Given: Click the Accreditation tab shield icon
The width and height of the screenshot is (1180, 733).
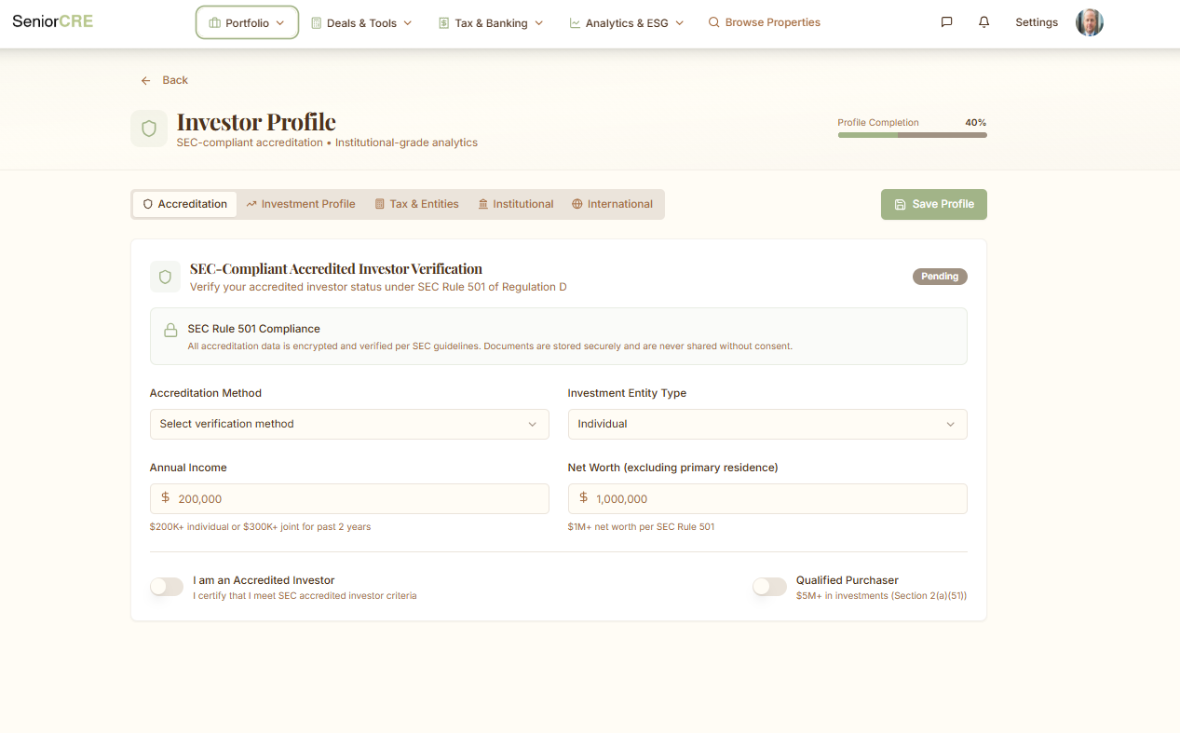Looking at the screenshot, I should [x=148, y=204].
